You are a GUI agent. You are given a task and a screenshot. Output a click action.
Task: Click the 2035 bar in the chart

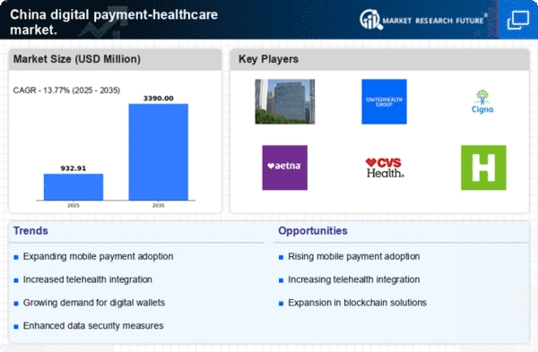tap(159, 152)
